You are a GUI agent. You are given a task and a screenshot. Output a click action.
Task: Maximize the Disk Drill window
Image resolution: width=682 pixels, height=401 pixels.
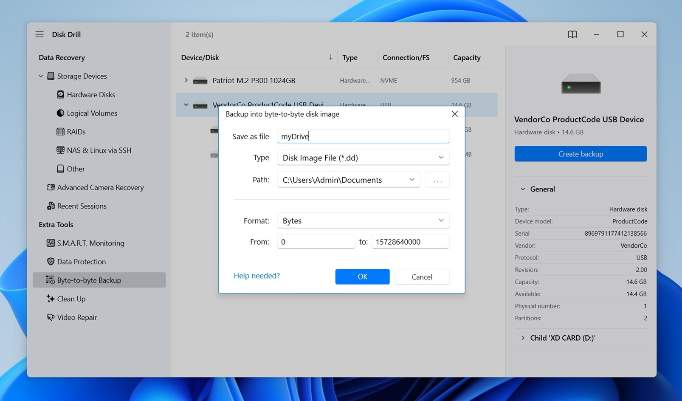pos(620,34)
